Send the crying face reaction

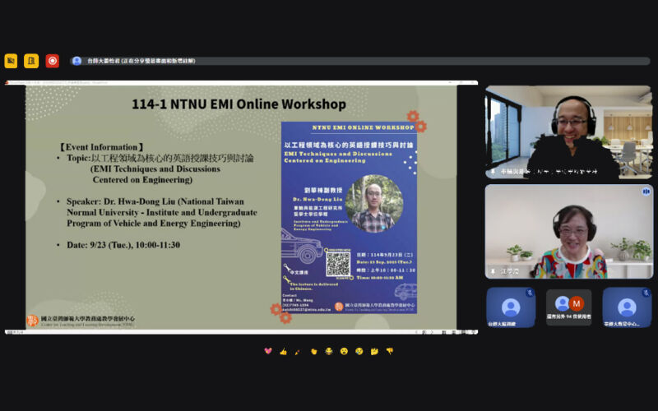point(359,351)
